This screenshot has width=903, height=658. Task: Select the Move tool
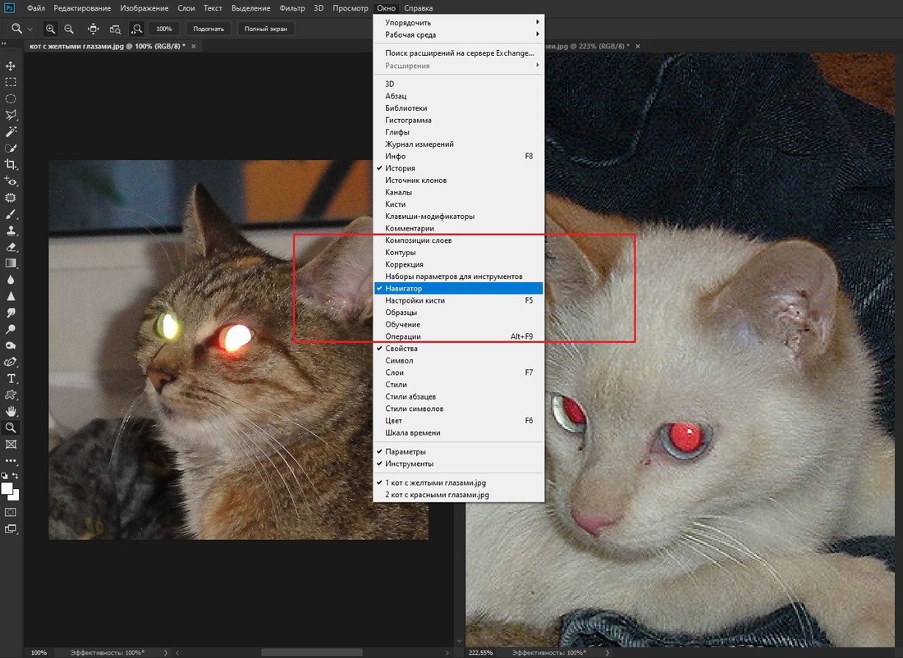point(11,66)
